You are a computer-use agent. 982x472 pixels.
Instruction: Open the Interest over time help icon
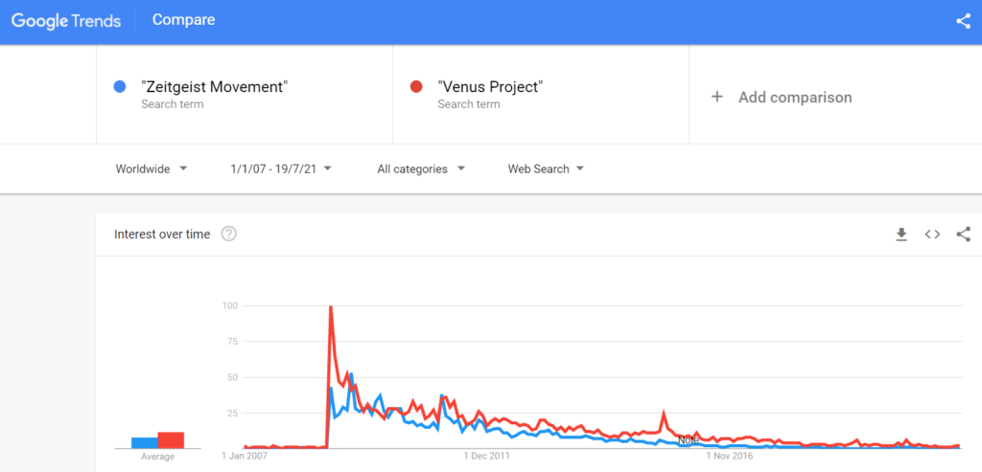228,235
